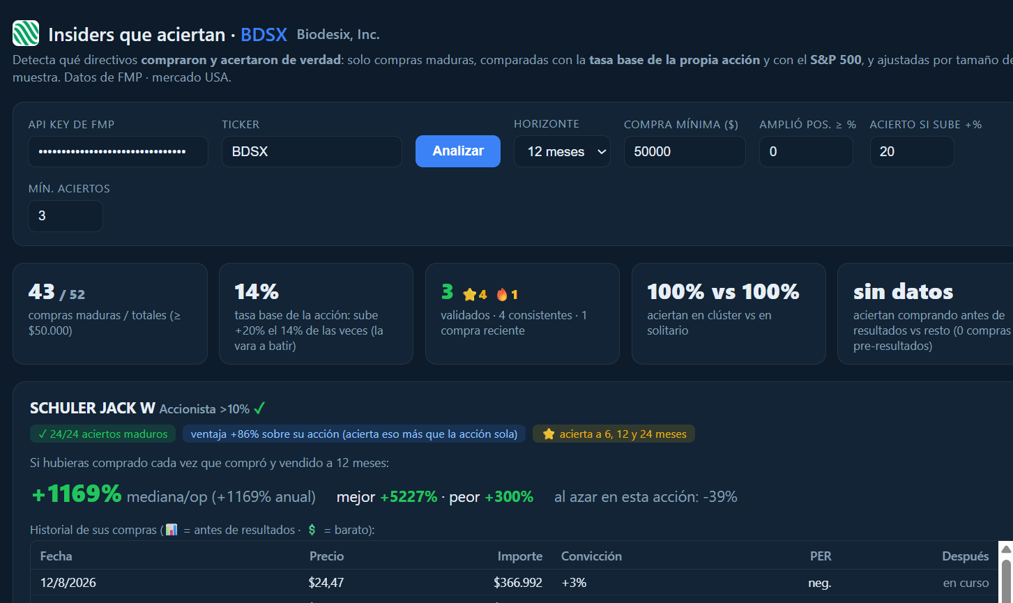Viewport: 1013px width, 603px height.
Task: Click the +3% conviction cell
Action: click(574, 583)
